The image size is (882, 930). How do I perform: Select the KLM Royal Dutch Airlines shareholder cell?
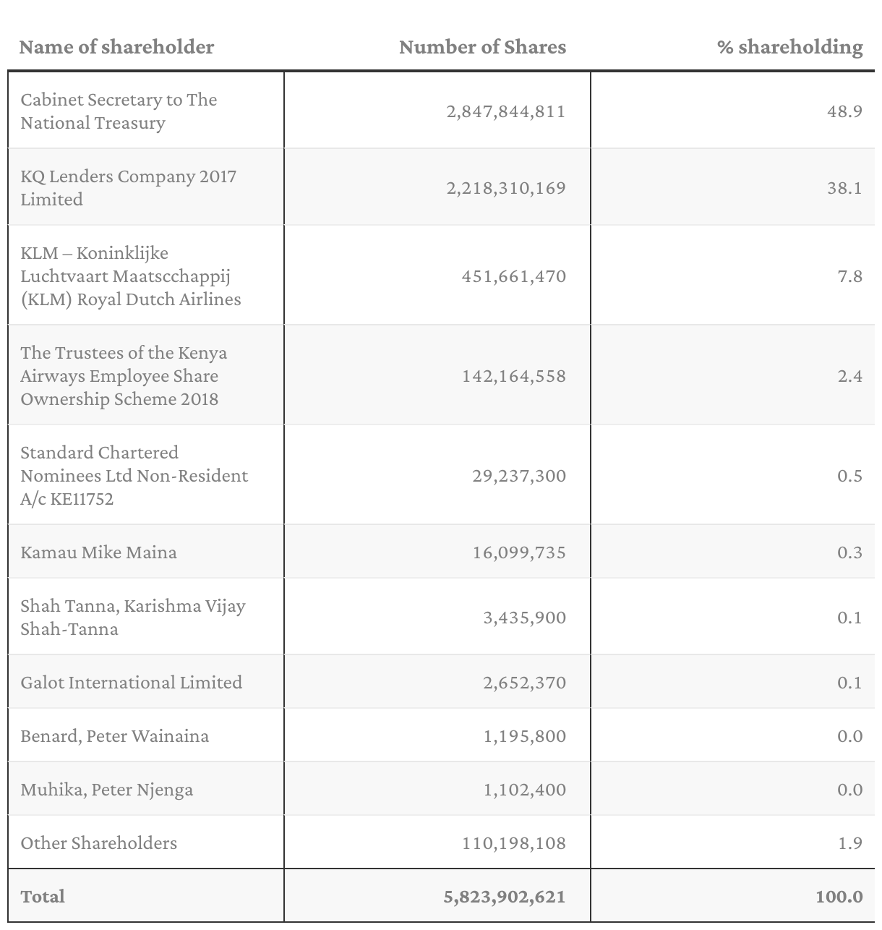(x=130, y=276)
